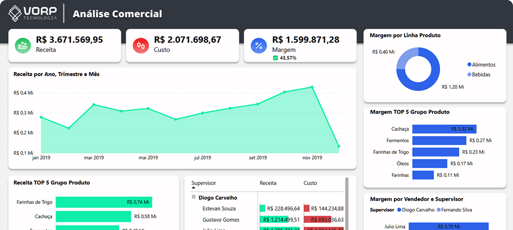Click the Farinhas de Trigo revenue bar
513x230 pixels.
[104, 202]
